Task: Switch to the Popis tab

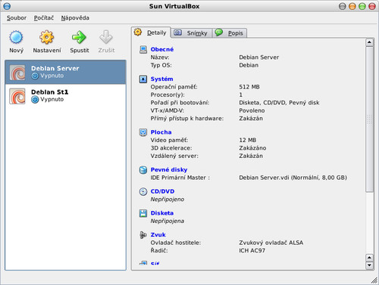Action: click(x=230, y=33)
